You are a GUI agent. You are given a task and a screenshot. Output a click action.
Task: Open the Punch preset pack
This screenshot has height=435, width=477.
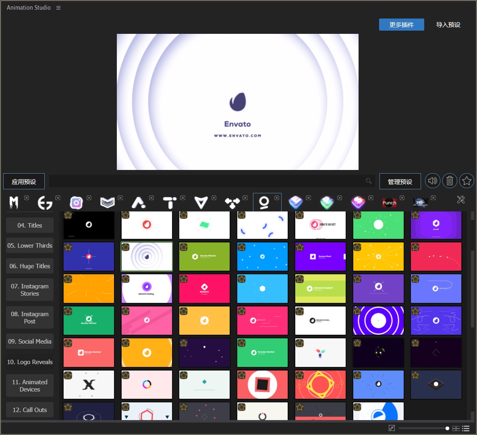point(390,203)
